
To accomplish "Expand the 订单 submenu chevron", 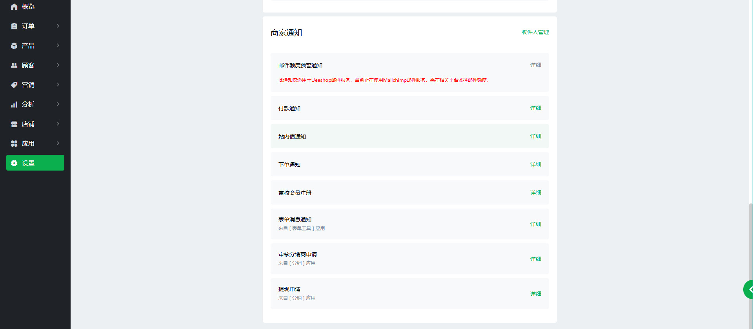I will coord(58,26).
